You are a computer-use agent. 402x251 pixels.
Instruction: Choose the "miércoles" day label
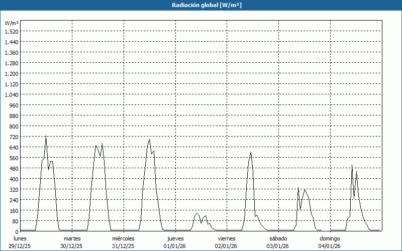click(x=123, y=238)
